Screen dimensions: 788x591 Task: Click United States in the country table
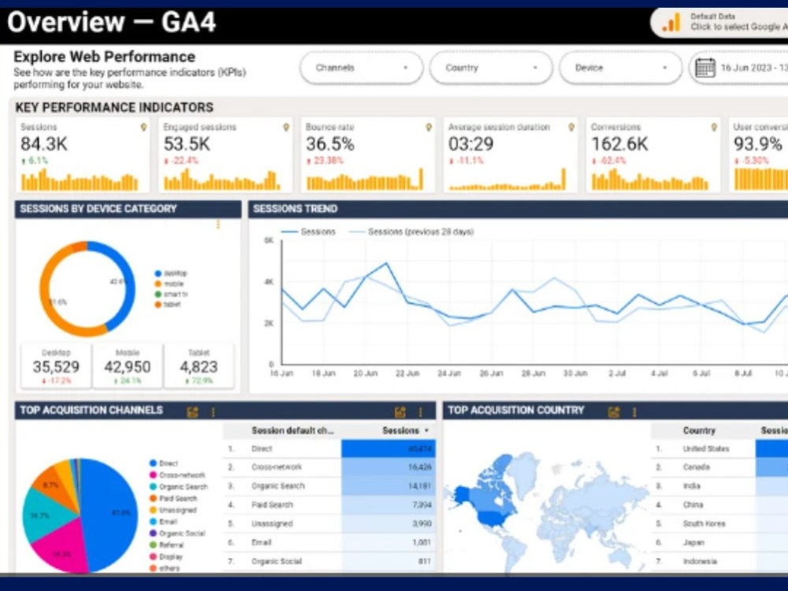click(x=705, y=449)
